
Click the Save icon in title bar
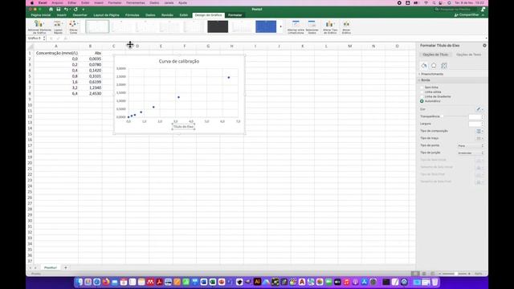tap(59, 9)
